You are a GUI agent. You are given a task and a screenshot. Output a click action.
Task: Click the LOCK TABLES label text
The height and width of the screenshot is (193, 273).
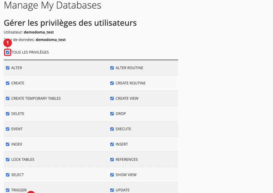(23, 159)
